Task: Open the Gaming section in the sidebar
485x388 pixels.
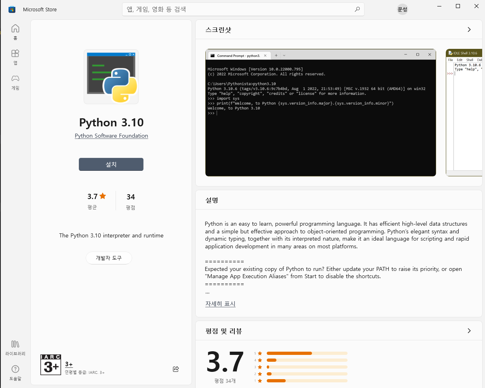Action: (15, 82)
